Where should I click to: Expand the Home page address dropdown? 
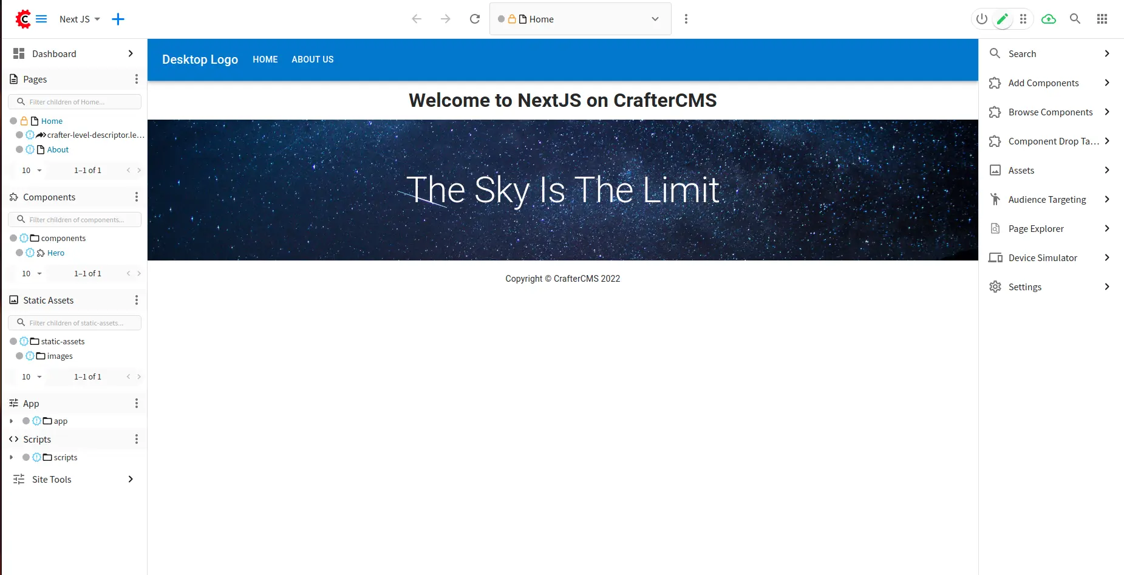click(x=655, y=19)
